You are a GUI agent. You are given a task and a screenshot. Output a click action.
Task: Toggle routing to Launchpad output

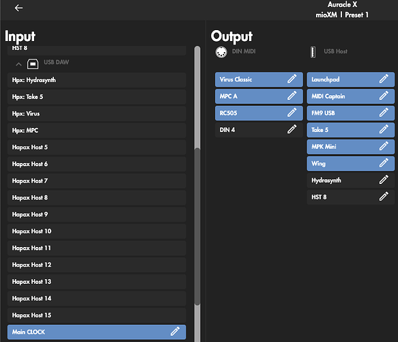[351, 79]
